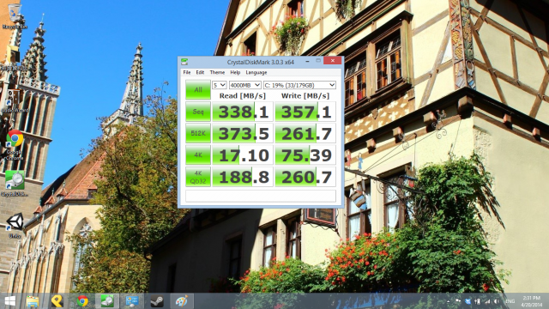
Task: Show hidden system tray icons arrow
Action: click(x=449, y=301)
